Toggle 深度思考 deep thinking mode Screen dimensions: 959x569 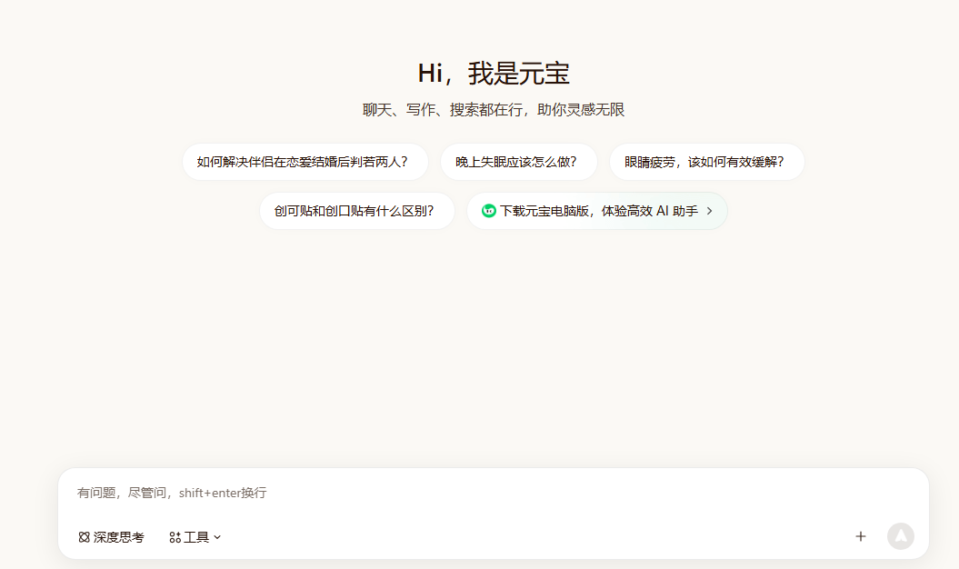(111, 537)
